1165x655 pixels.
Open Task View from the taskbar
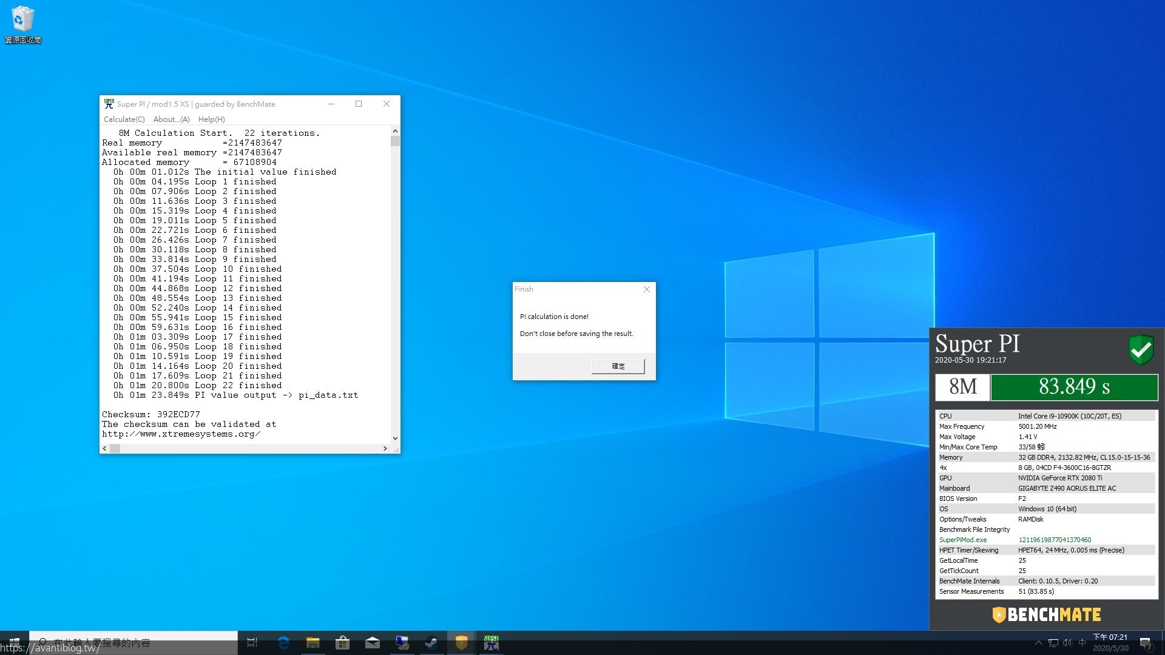click(252, 643)
